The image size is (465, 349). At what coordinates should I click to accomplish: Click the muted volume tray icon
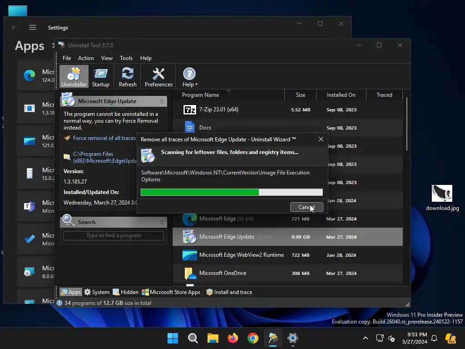[x=391, y=338]
